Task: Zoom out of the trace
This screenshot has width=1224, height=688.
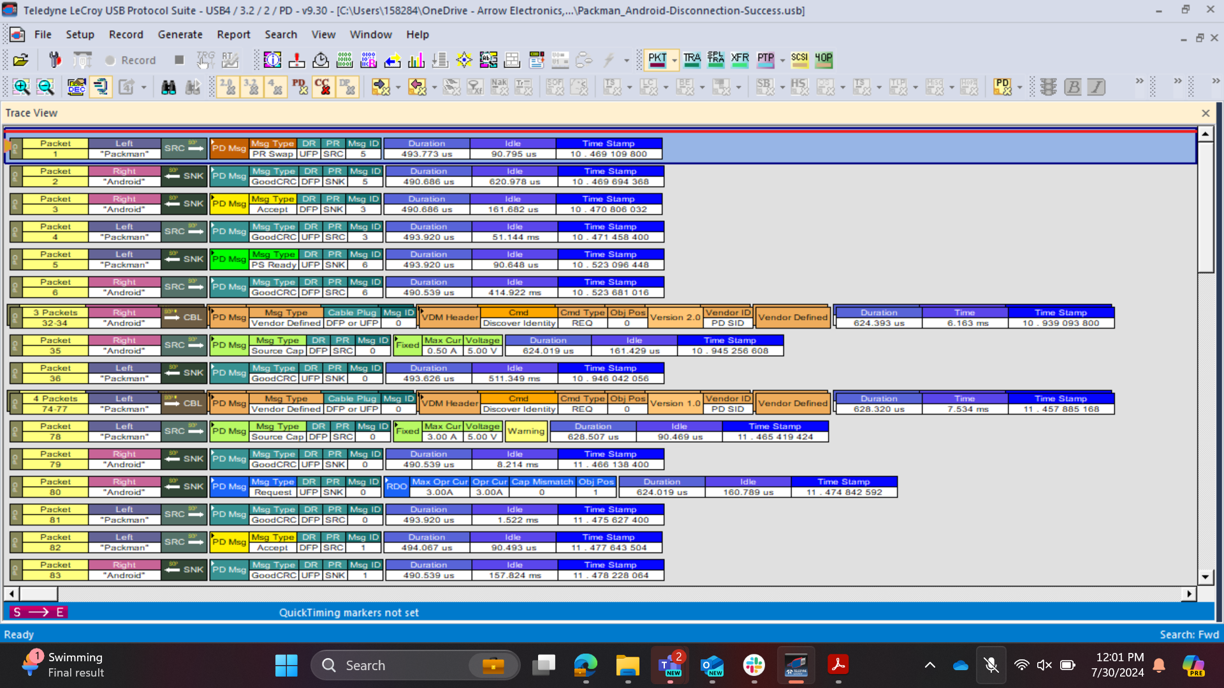Action: [x=45, y=87]
